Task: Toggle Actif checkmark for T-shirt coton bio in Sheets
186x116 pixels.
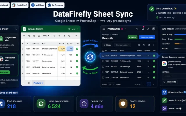Action: pyautogui.click(x=77, y=55)
